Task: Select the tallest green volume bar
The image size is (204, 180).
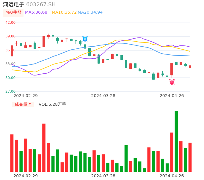Action: click(176, 141)
